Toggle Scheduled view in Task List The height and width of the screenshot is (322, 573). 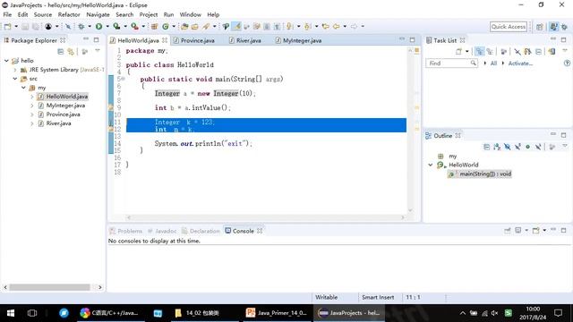490,52
